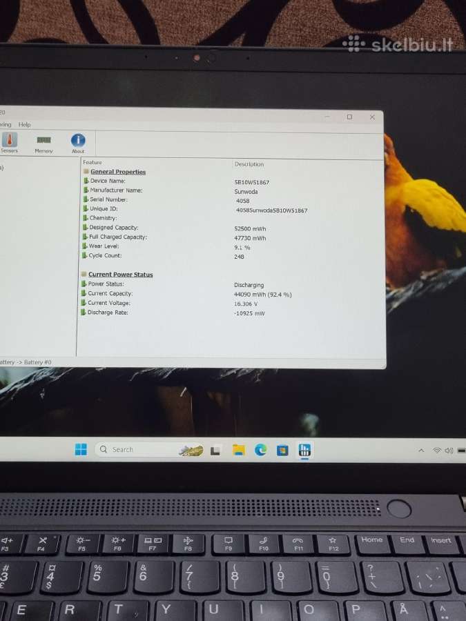Viewport: 466px width, 621px height.
Task: Minimize the HWiNFO window
Action: coord(327,117)
